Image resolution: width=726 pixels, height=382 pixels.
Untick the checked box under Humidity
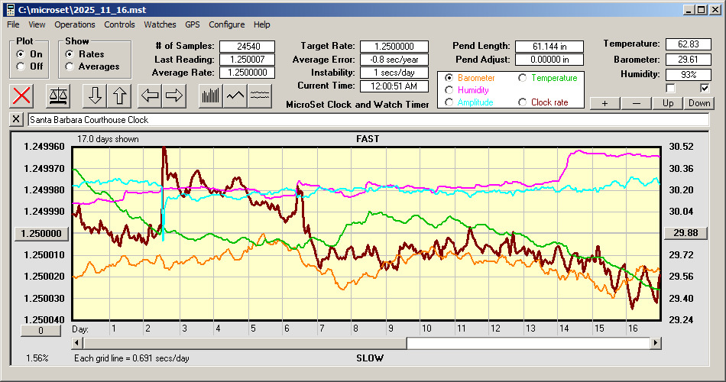pos(705,89)
